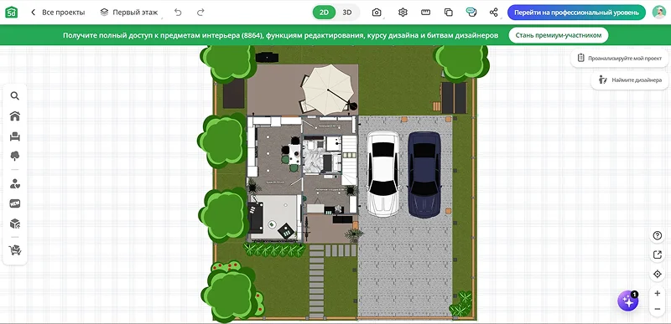Take a snapshot with the camera icon
Screen dimensions: 671x324
[377, 13]
